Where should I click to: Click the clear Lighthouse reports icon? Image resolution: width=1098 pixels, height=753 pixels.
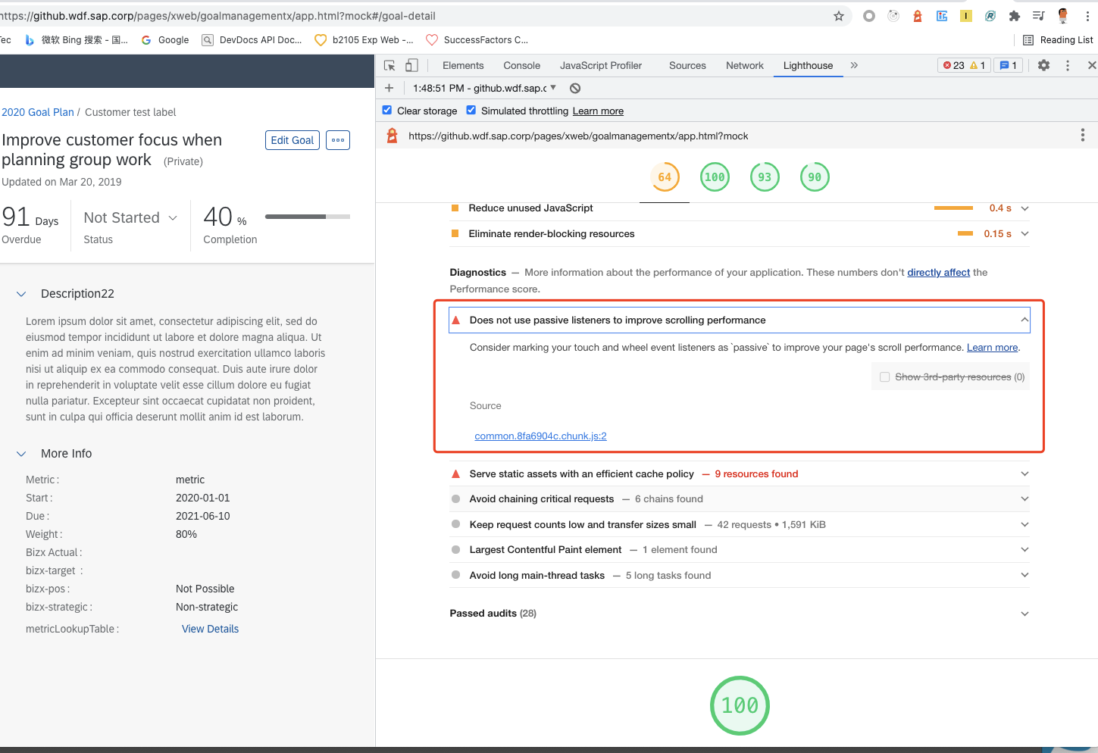(x=575, y=88)
